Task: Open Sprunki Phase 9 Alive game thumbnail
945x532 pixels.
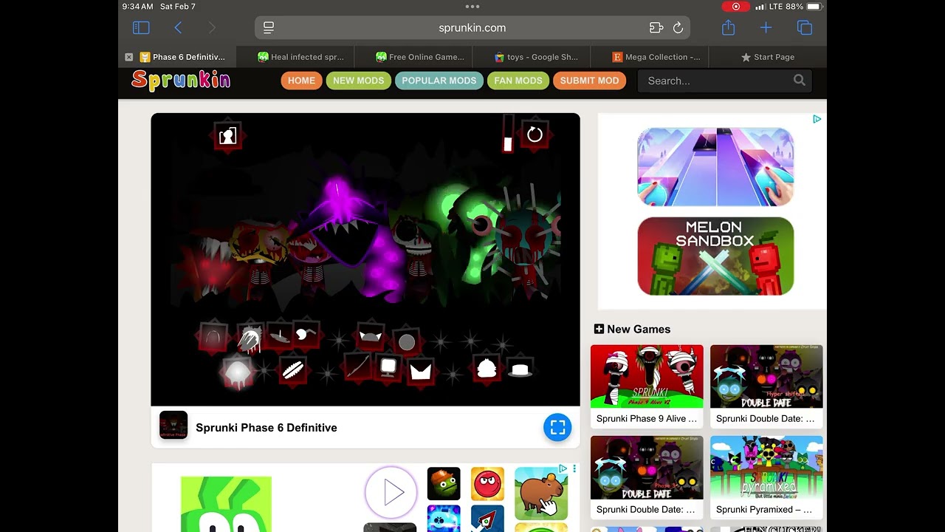Action: pyautogui.click(x=647, y=377)
